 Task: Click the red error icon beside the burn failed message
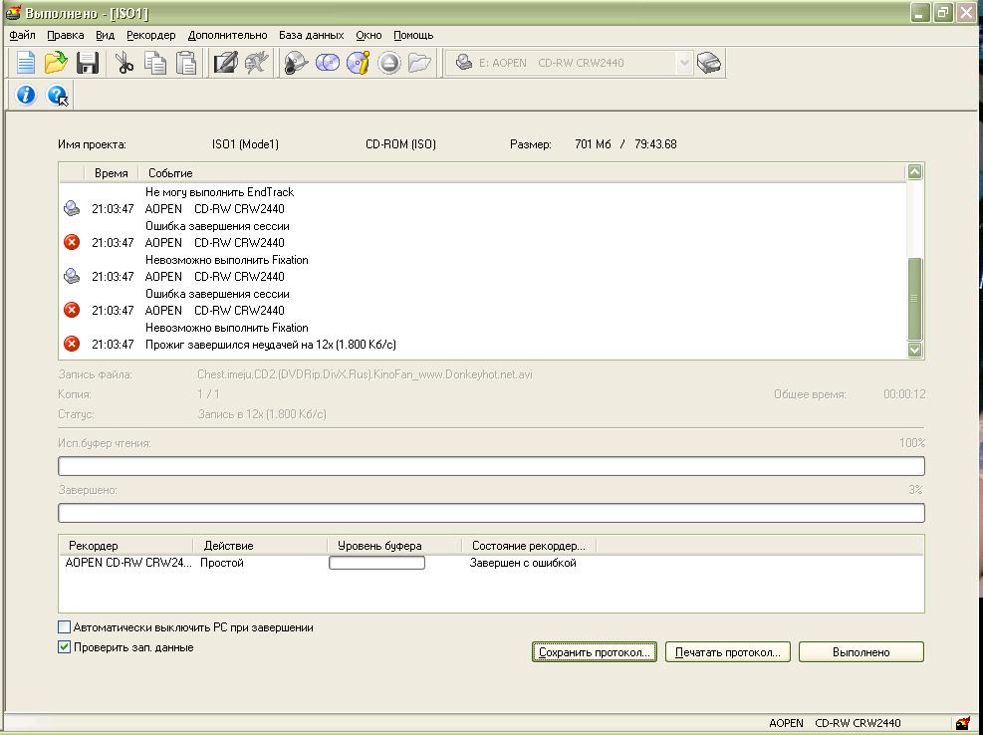[x=72, y=344]
